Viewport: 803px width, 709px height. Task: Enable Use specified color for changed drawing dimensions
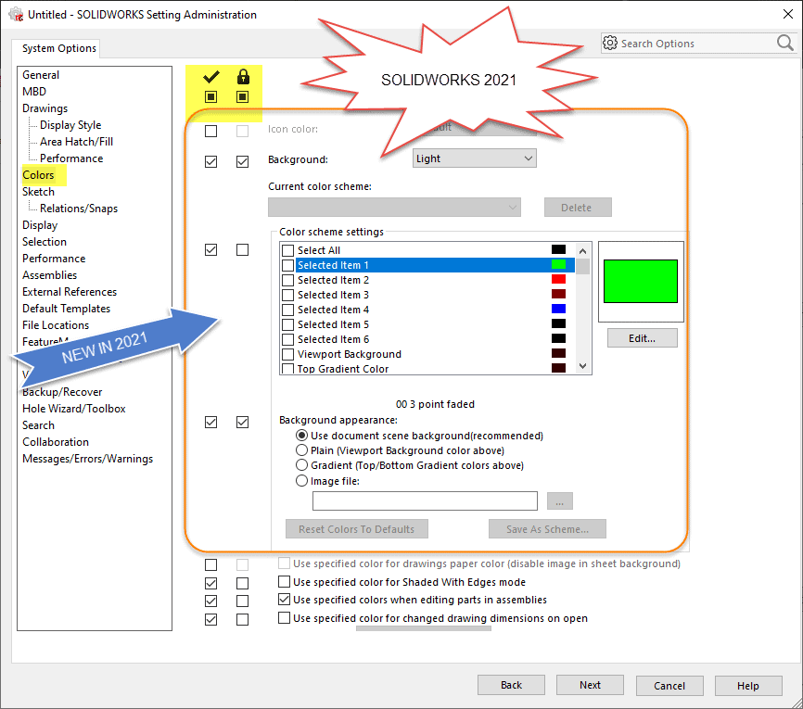click(285, 617)
